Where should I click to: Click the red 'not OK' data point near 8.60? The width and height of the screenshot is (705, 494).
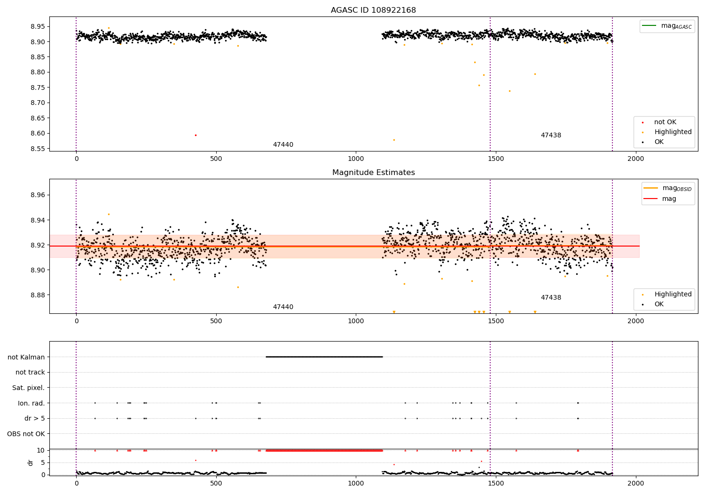pos(196,135)
